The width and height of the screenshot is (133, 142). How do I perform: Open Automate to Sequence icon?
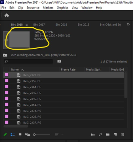pyautogui.click(x=93, y=135)
